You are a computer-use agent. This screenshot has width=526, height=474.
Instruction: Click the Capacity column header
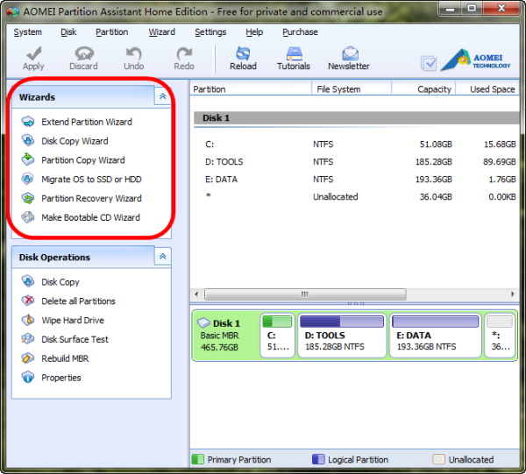(x=423, y=89)
